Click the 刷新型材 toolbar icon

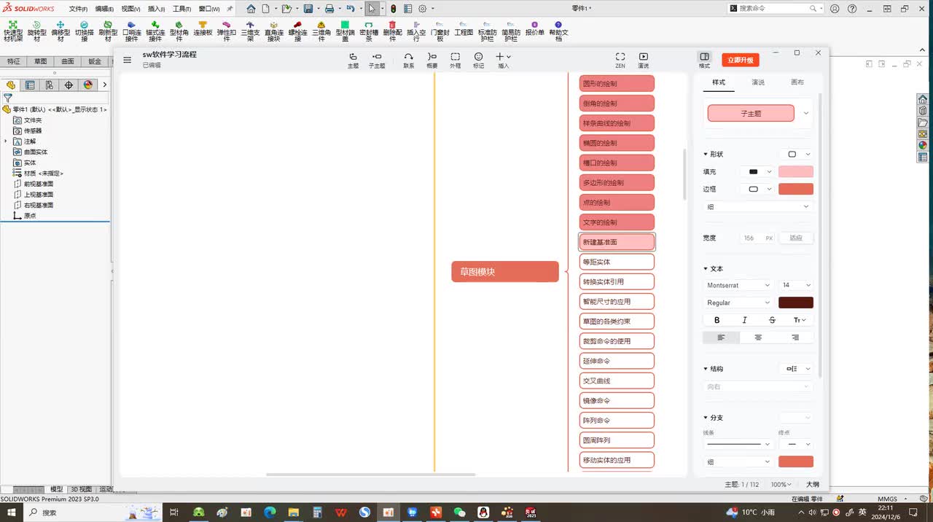pos(108,31)
